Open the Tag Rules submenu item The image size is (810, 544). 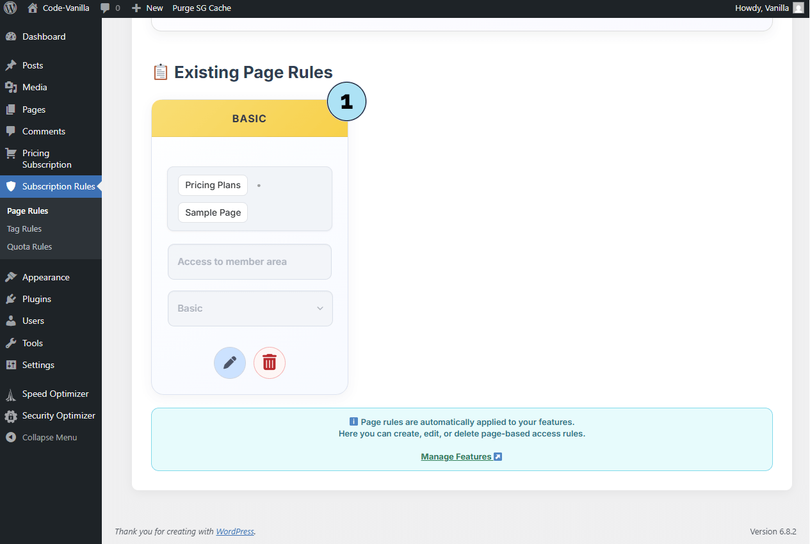point(24,228)
